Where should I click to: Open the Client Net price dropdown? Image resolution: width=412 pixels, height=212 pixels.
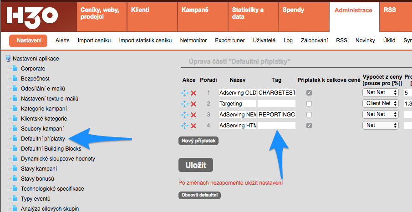point(380,103)
